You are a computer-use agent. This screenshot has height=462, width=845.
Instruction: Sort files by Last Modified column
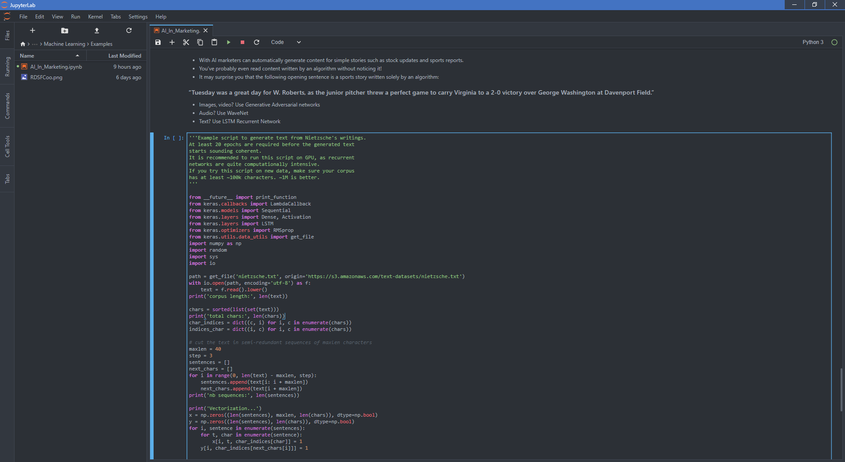(x=116, y=56)
